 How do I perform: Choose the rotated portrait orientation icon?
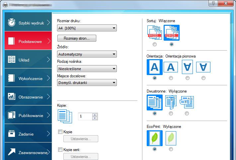click(188, 67)
